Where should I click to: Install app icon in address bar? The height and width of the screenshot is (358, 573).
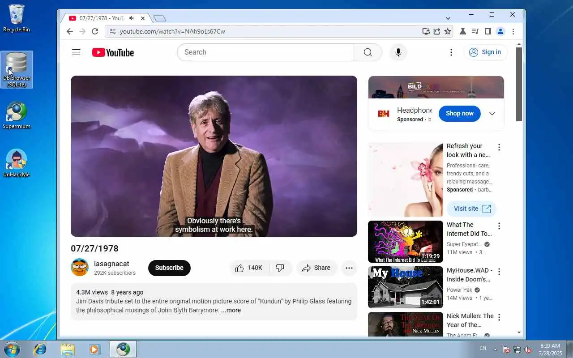click(426, 31)
